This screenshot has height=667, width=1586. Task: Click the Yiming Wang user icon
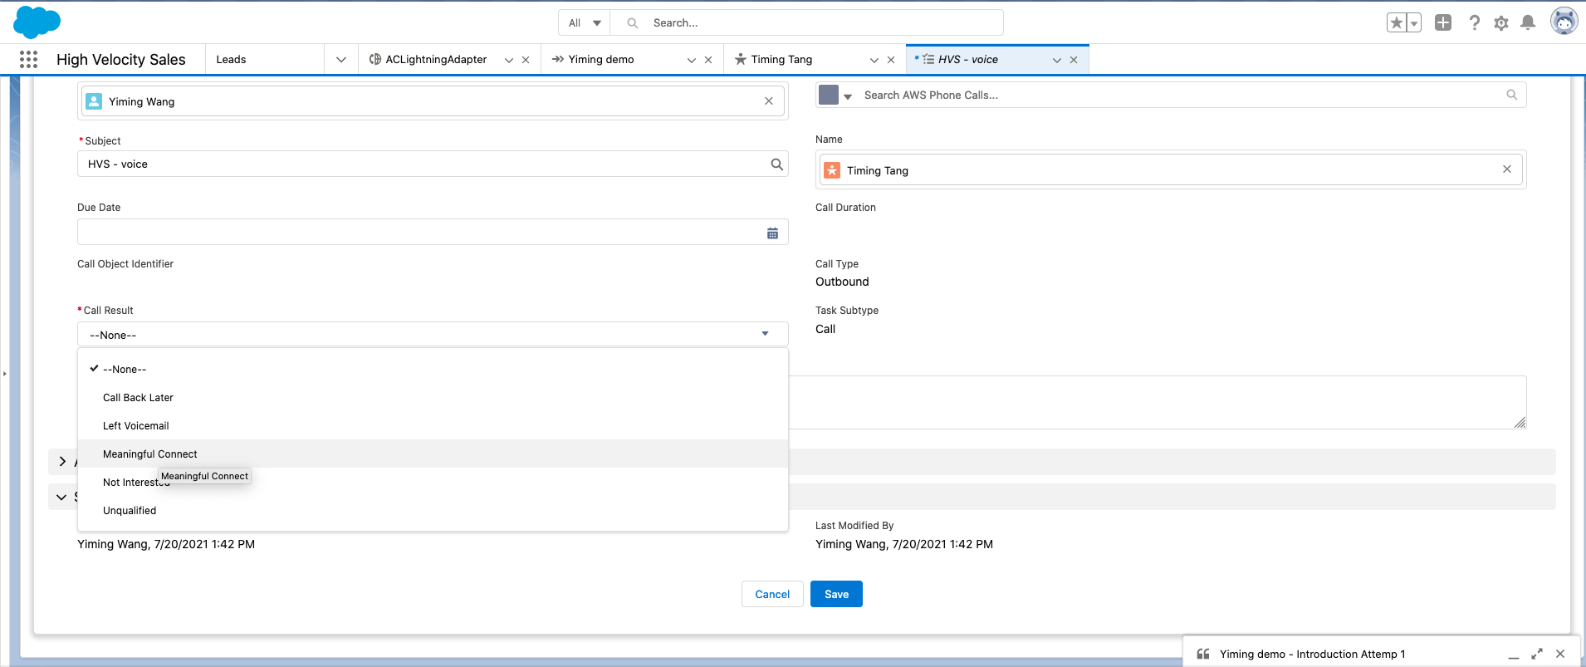pos(95,101)
